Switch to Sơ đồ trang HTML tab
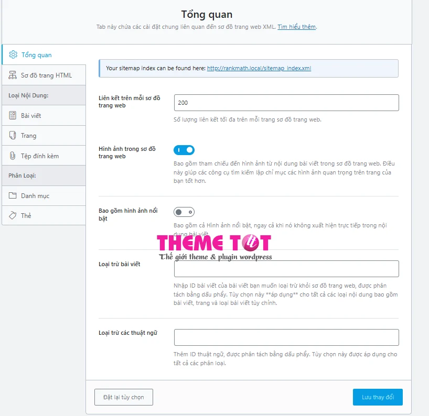The image size is (429, 416). coord(44,75)
